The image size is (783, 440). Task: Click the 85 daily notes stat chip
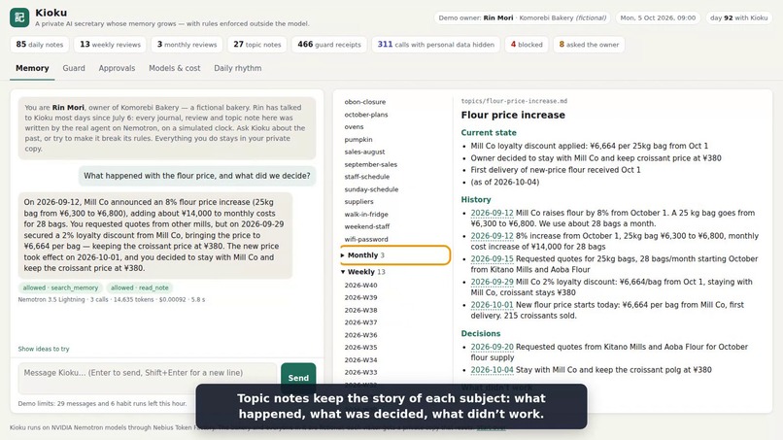click(40, 45)
